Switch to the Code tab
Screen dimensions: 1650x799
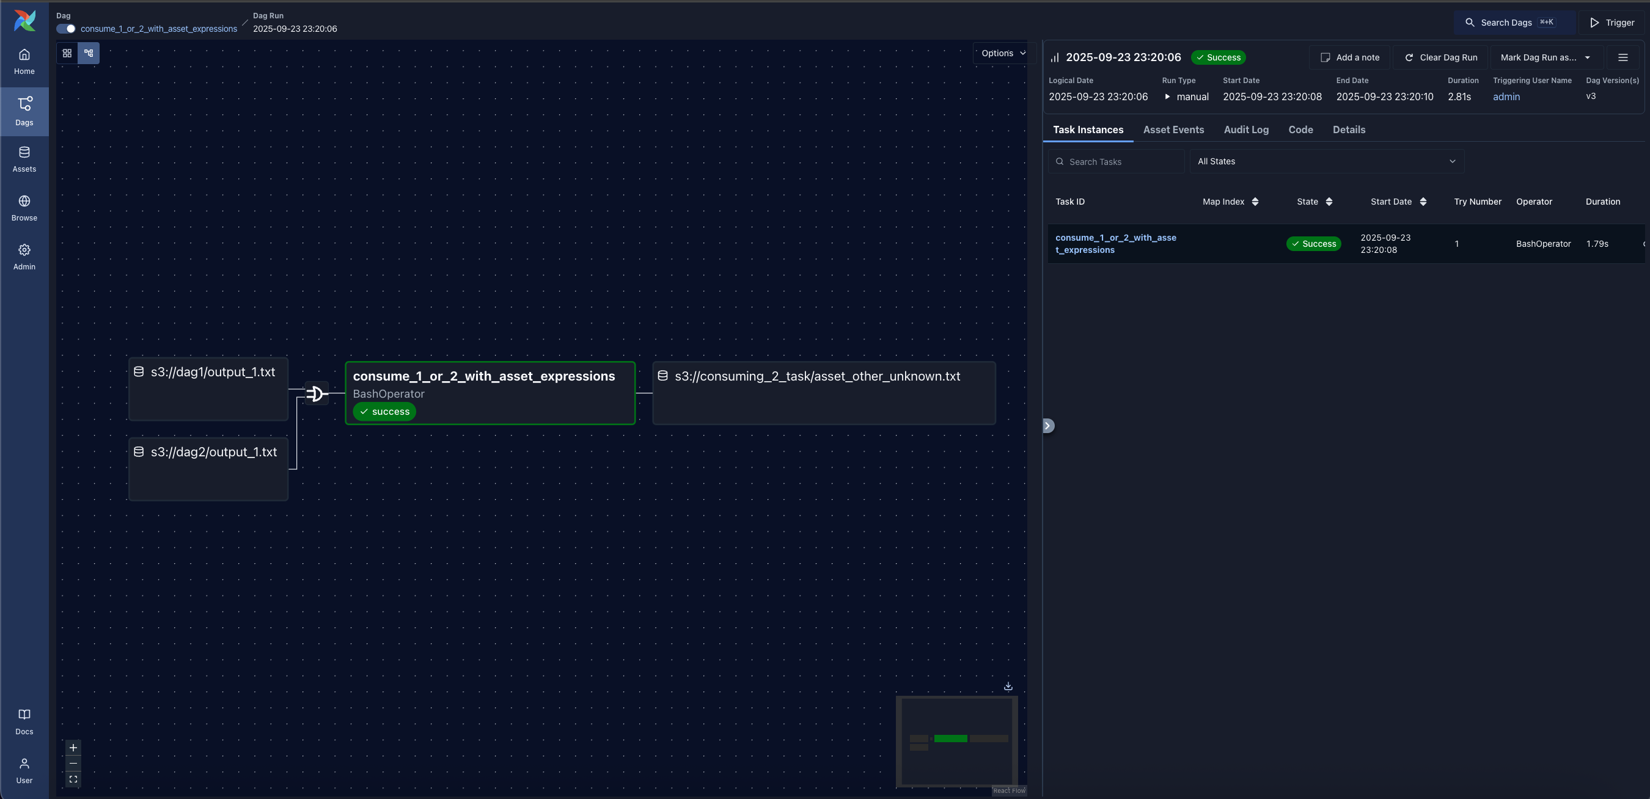pos(1300,130)
